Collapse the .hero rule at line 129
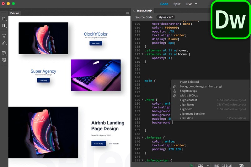Image resolution: width=251 pixels, height=167 pixels. click(142, 100)
